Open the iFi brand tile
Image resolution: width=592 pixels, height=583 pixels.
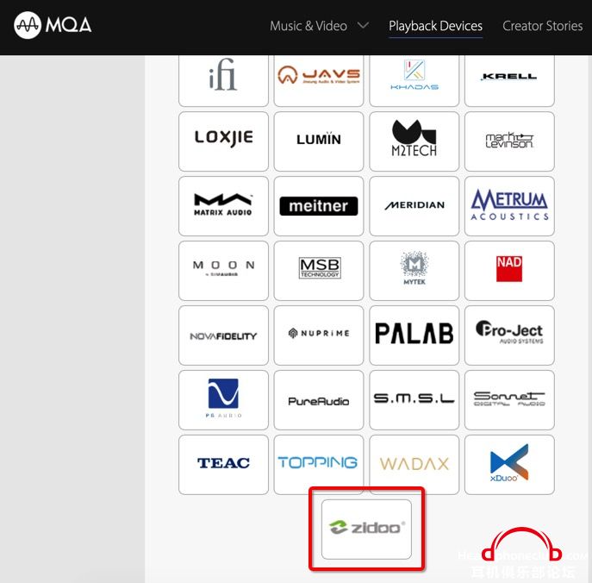[223, 80]
